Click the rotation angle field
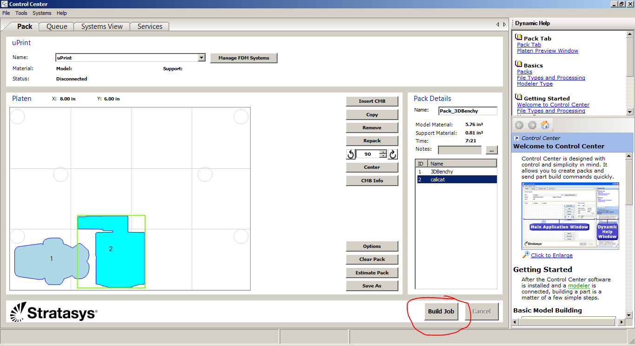The width and height of the screenshot is (635, 346). pos(368,154)
